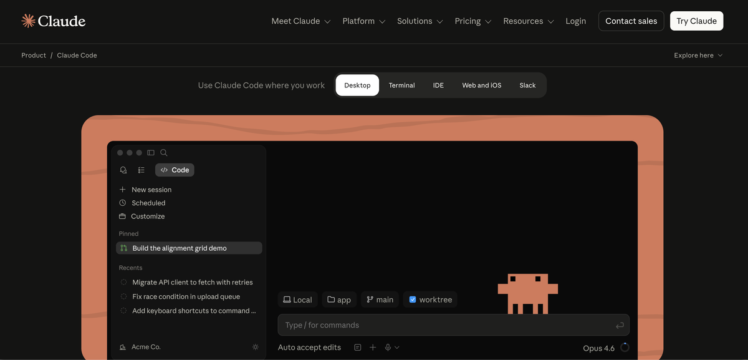Open Fix race condition in upload queue

(x=186, y=296)
